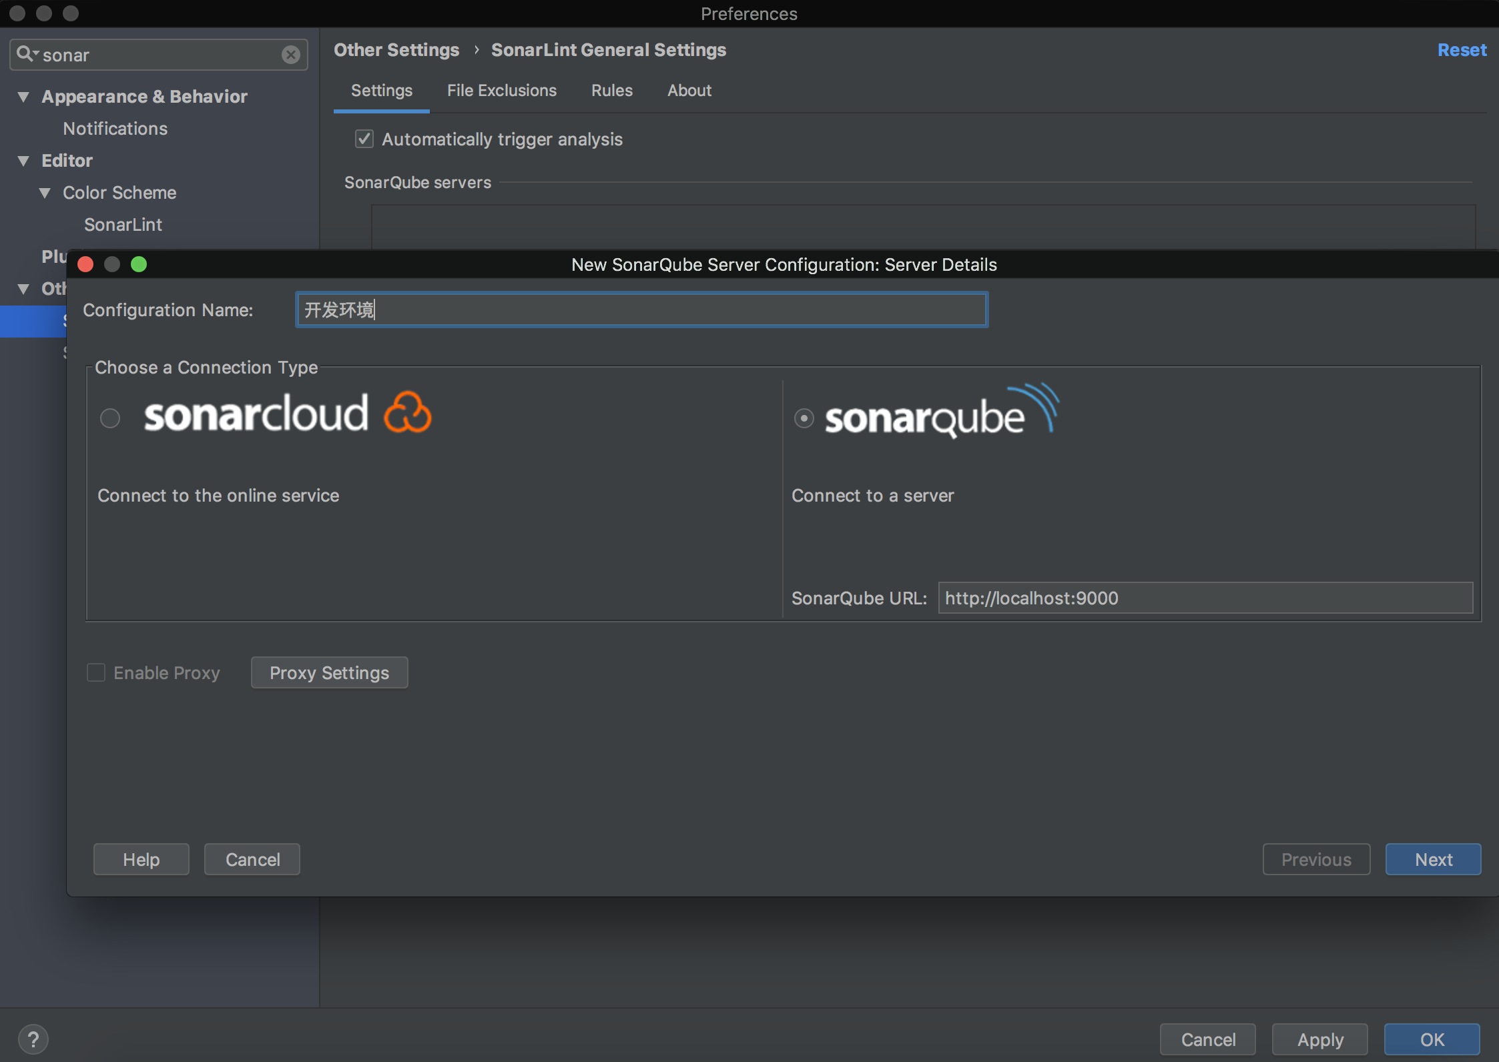Viewport: 1499px width, 1062px height.
Task: Toggle Automatically trigger analysis checkbox
Action: tap(364, 139)
